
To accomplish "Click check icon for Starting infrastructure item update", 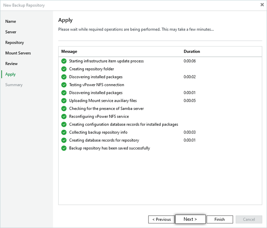I will (64, 61).
